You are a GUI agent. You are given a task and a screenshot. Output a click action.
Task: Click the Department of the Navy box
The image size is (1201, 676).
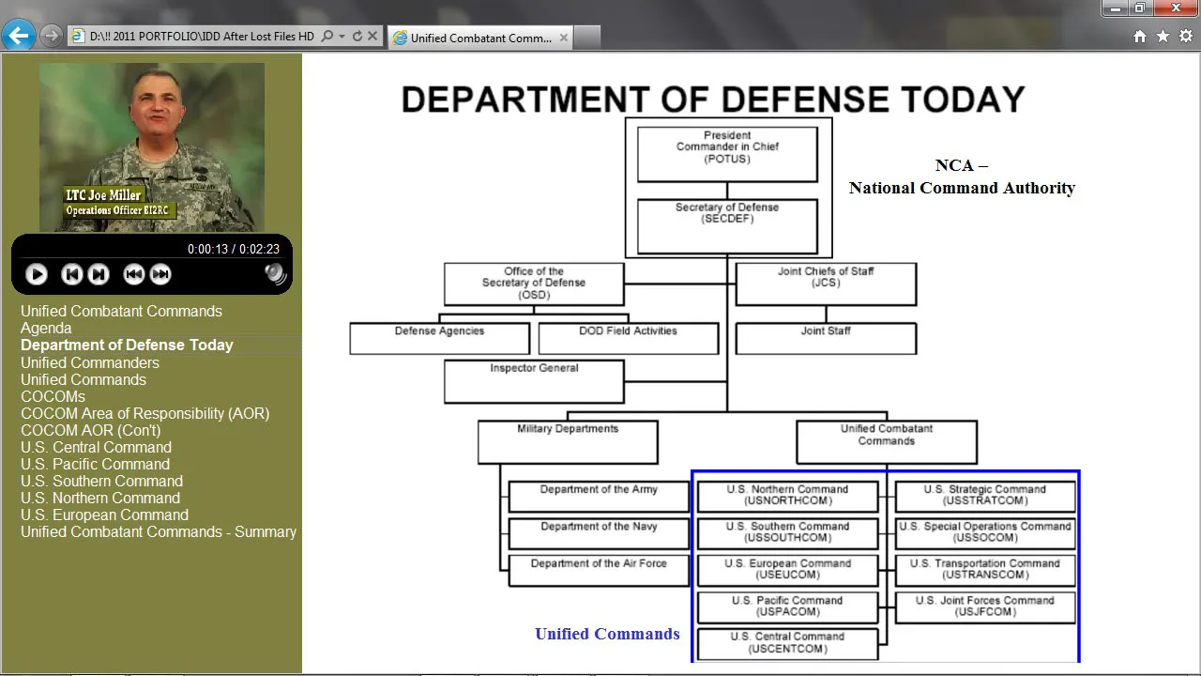click(599, 533)
